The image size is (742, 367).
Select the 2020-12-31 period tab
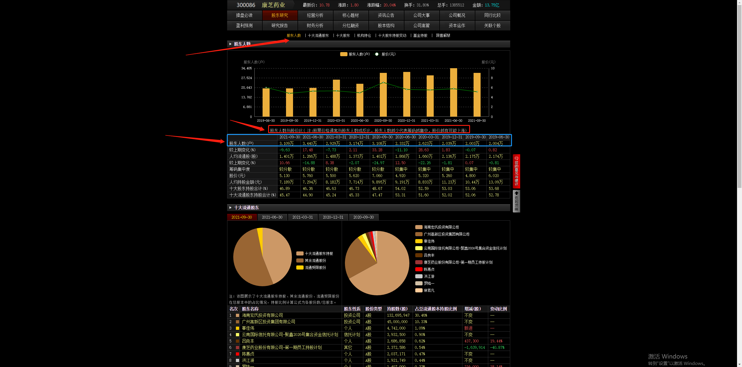point(333,217)
